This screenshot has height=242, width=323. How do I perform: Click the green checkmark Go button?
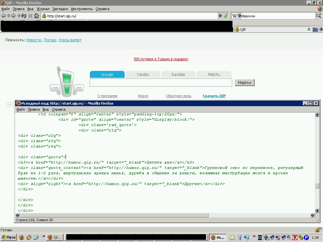coord(226,16)
